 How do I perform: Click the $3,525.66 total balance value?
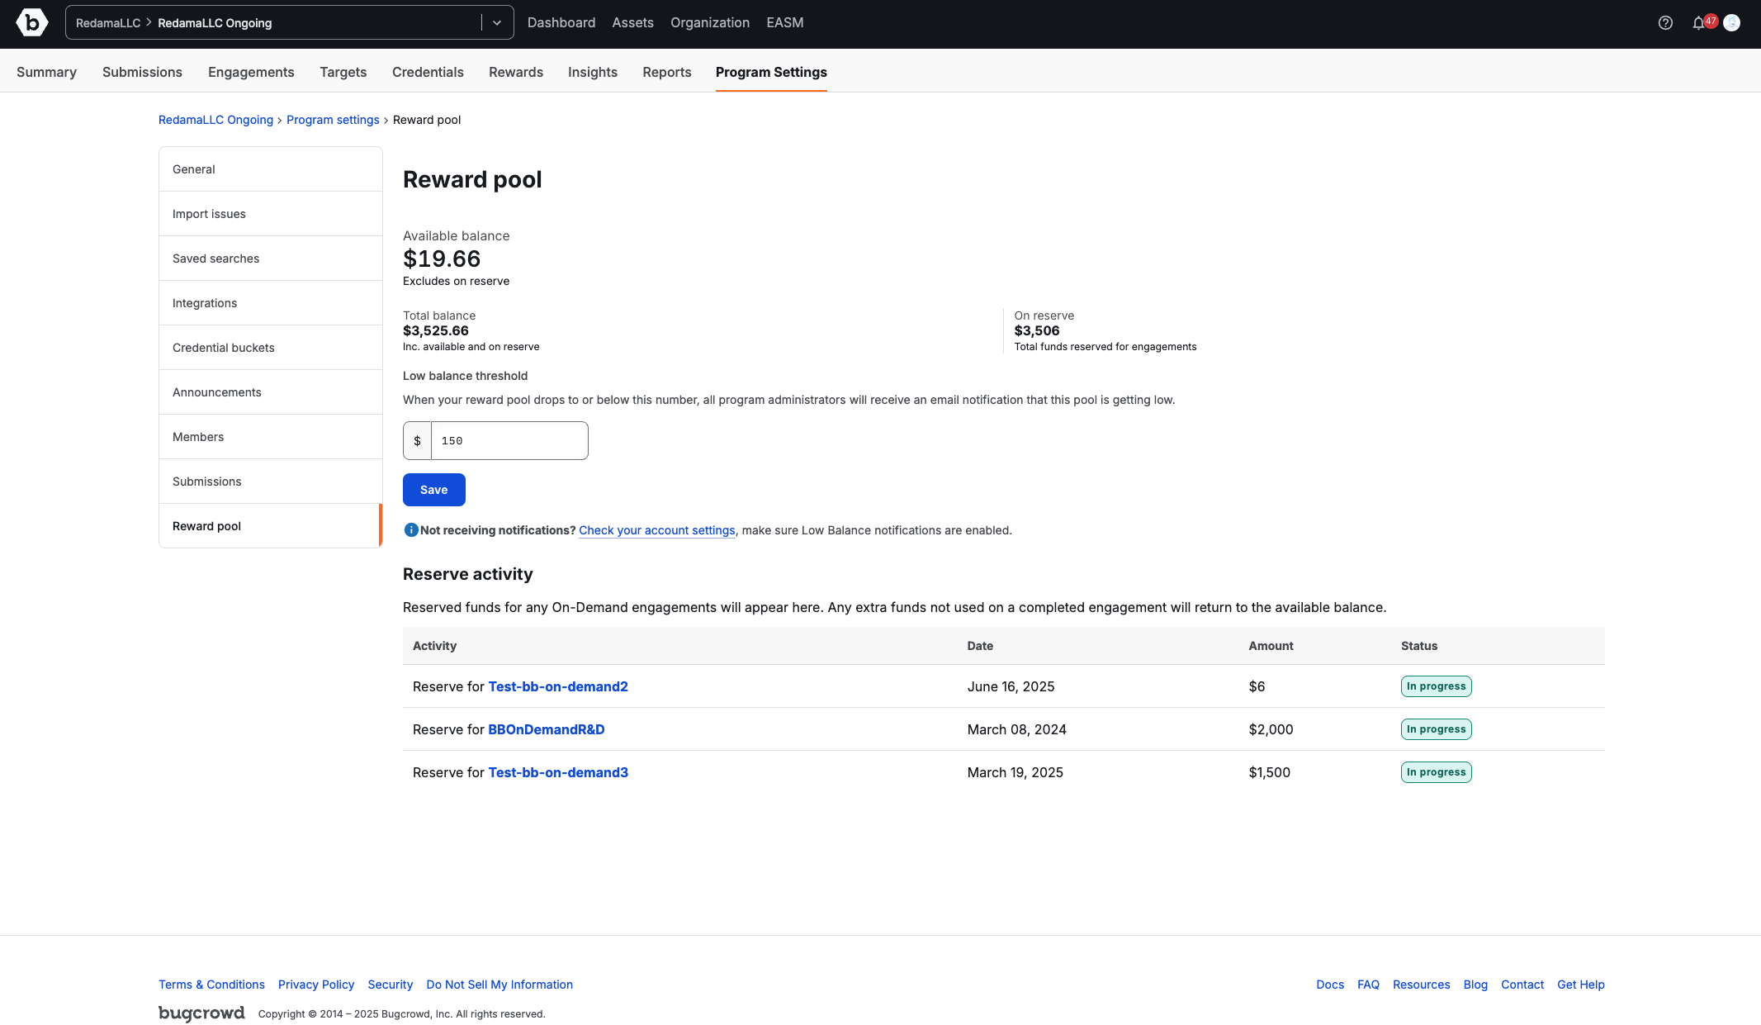pos(436,330)
